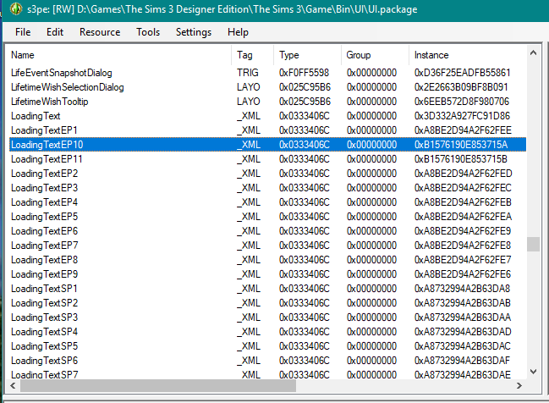Image resolution: width=549 pixels, height=403 pixels.
Task: Select the LoadingText resource row
Action: [x=267, y=116]
